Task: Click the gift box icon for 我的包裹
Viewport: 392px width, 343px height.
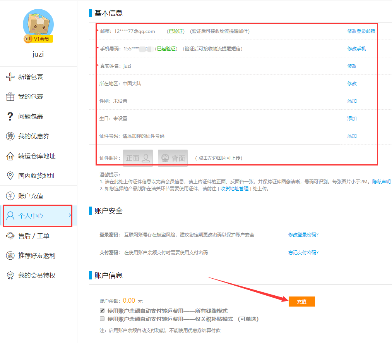Action: point(10,97)
